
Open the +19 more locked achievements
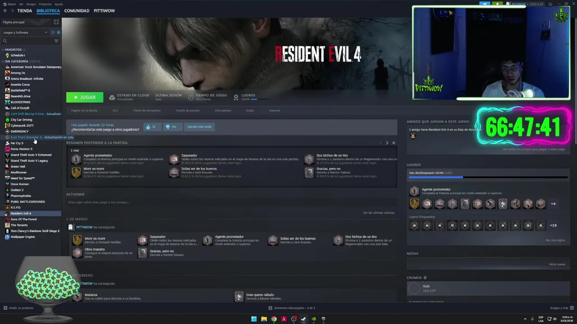click(553, 225)
